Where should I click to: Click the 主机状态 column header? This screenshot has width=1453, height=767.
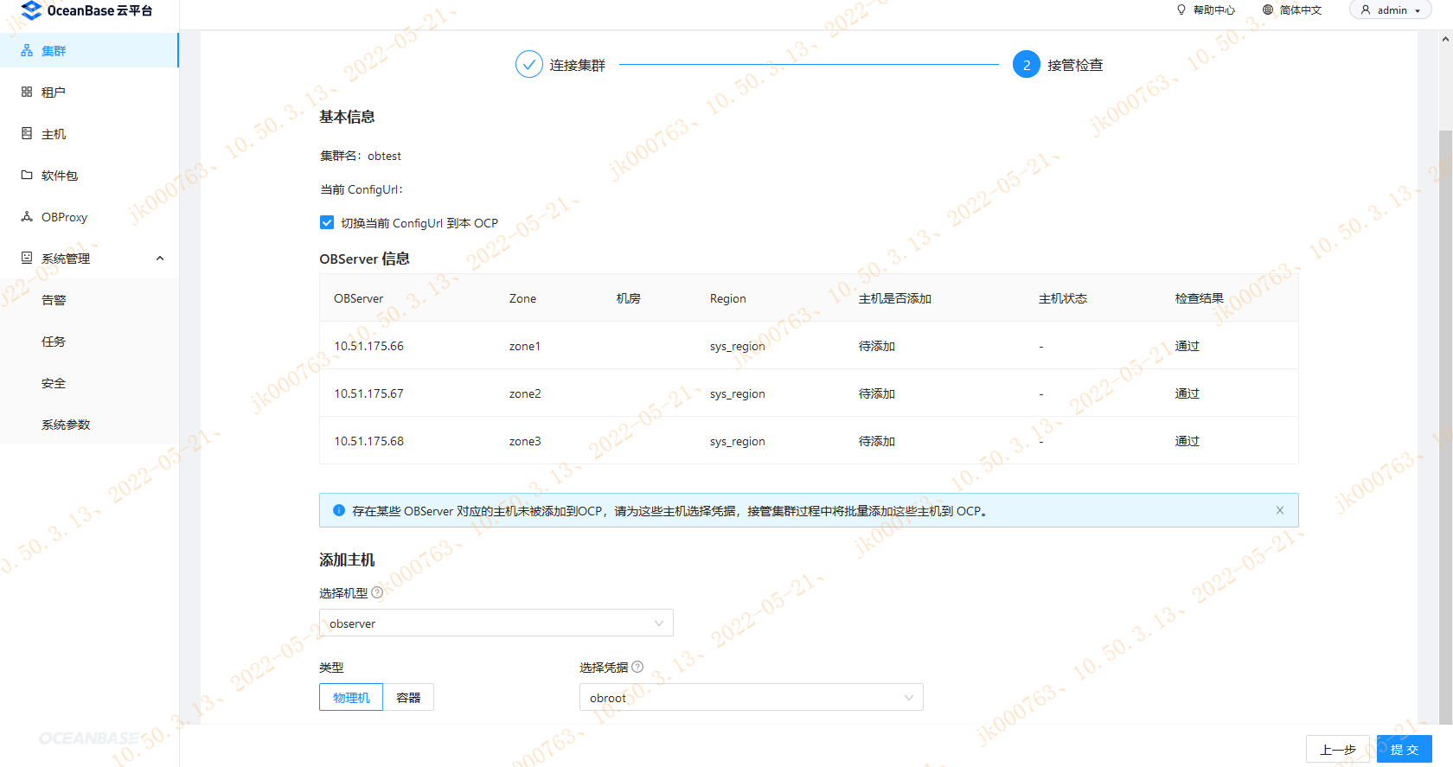(x=1063, y=298)
